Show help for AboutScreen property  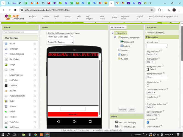tap(159, 41)
